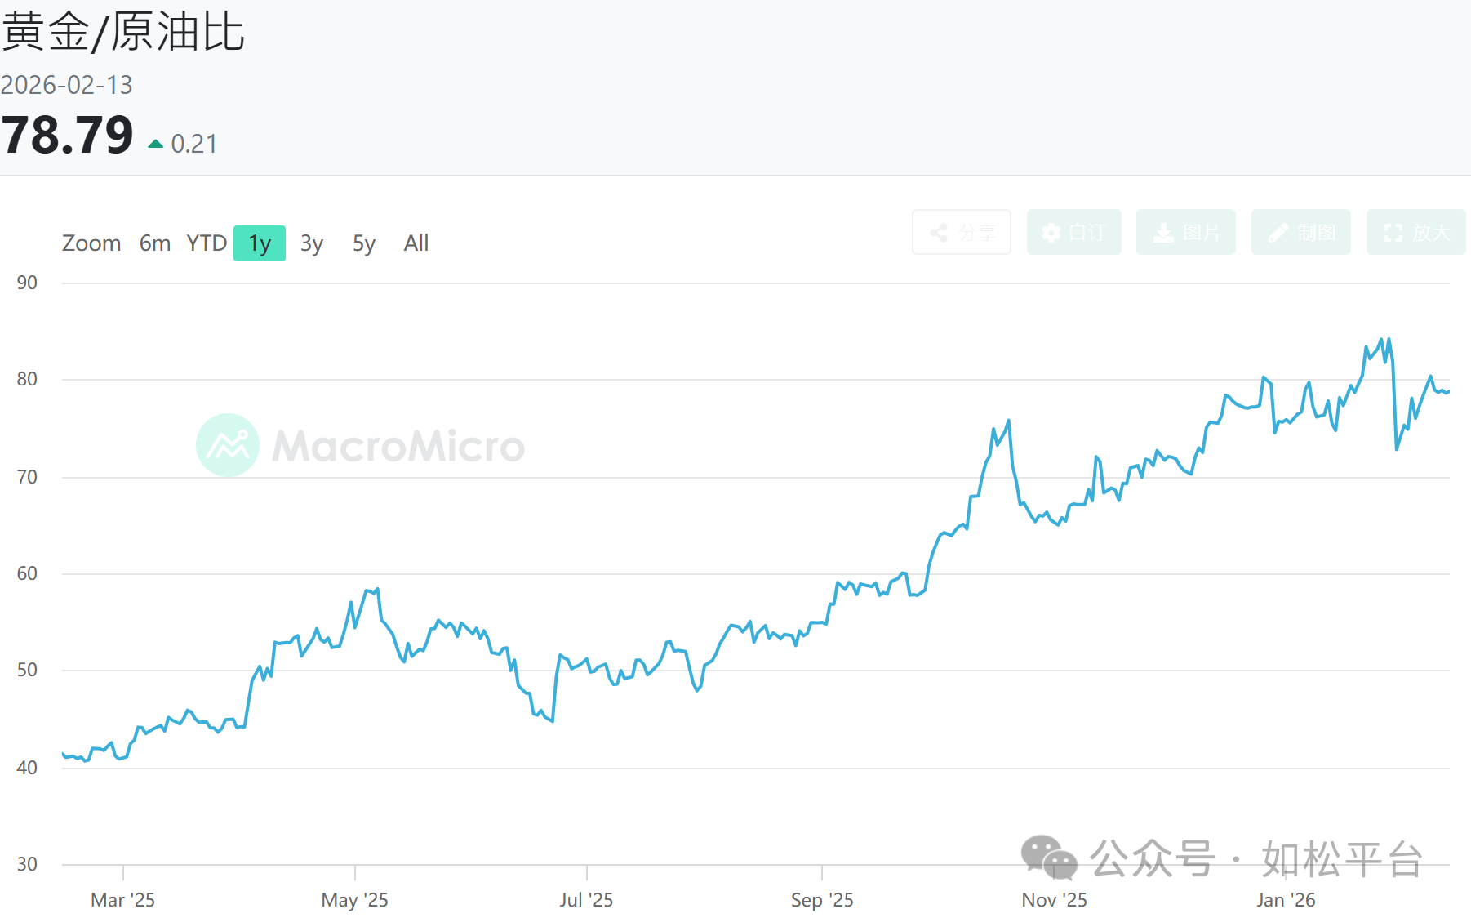The image size is (1471, 918).
Task: Click the download icon on 图片 button
Action: (1163, 233)
